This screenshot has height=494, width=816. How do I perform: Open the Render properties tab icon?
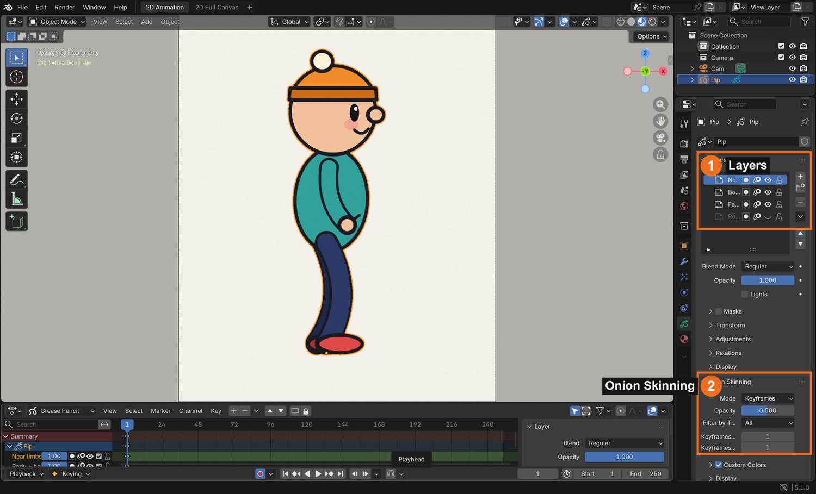684,143
